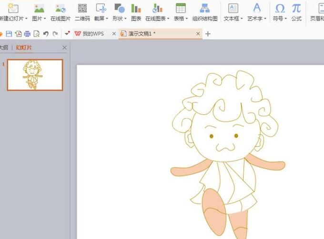Insert a picture with 图片 icon
324x239 pixels.
pos(39,9)
